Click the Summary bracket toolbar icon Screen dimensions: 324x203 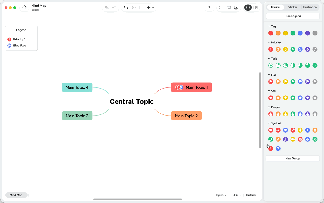pos(134,8)
